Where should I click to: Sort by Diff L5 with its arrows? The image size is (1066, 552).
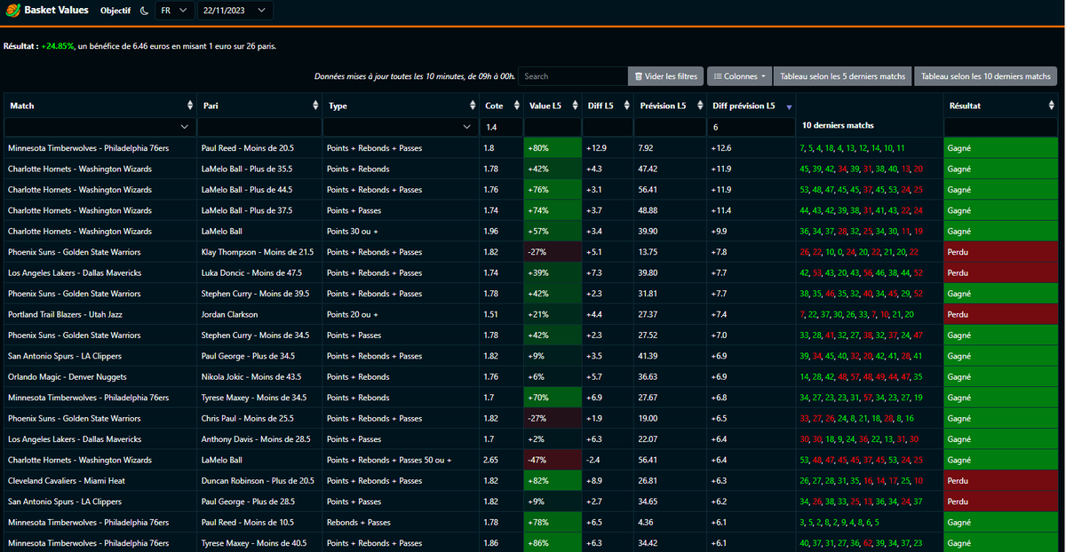625,106
